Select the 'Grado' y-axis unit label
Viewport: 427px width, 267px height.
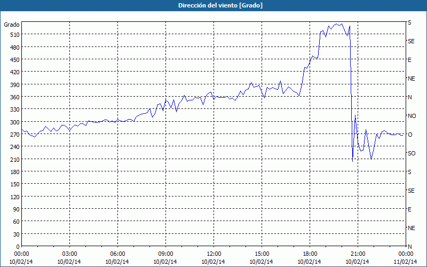12,25
